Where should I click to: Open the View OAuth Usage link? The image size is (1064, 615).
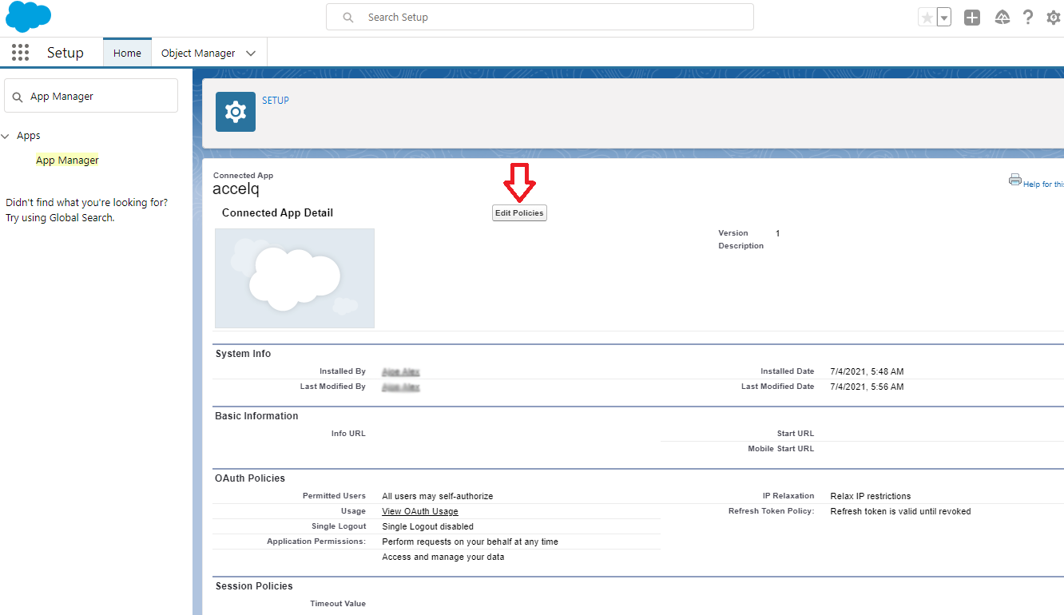420,511
